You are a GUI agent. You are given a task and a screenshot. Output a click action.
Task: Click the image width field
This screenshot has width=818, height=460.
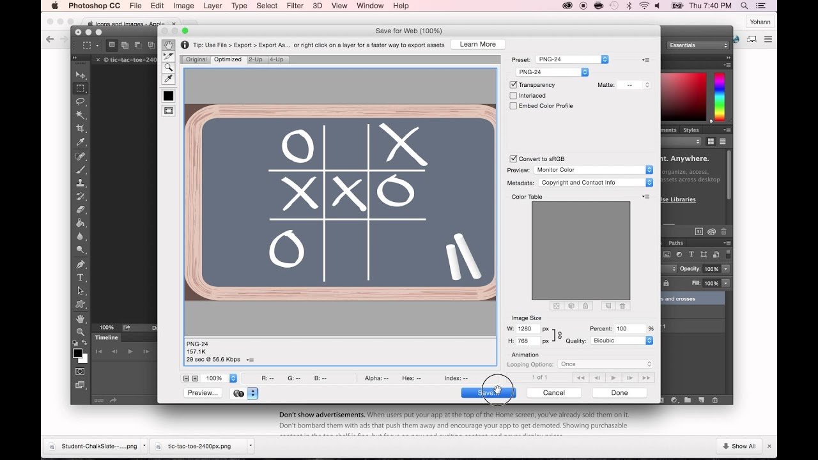[x=528, y=328]
